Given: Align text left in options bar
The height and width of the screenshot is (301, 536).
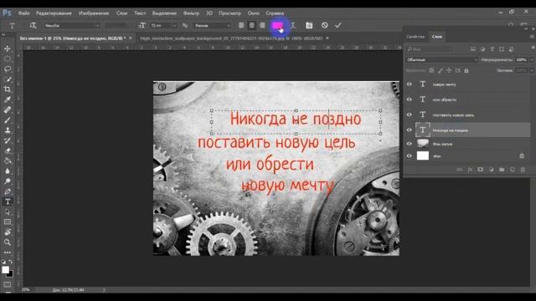Looking at the screenshot, I should pyautogui.click(x=241, y=25).
